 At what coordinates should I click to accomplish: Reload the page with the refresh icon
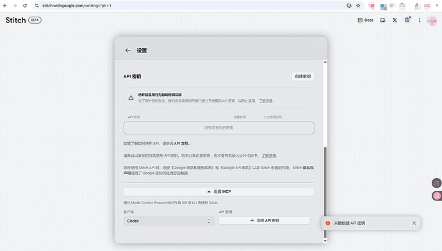click(x=25, y=6)
